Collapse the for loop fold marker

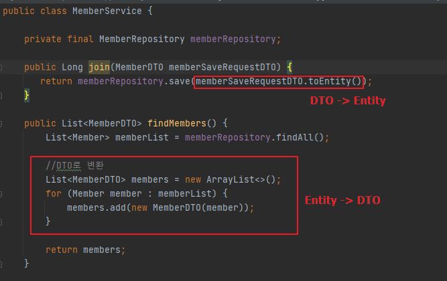(x=1, y=194)
